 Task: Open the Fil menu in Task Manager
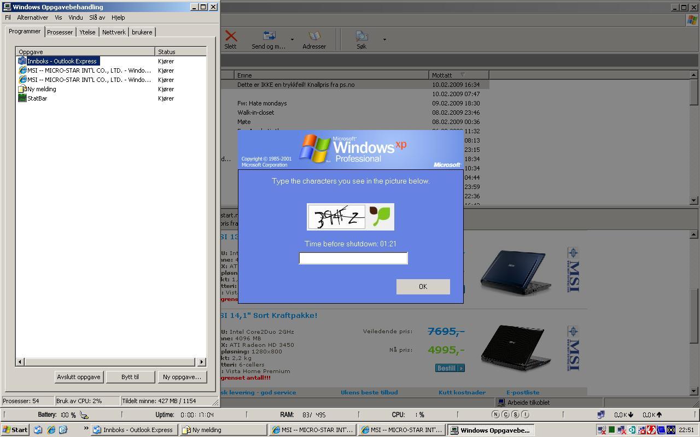[8, 17]
